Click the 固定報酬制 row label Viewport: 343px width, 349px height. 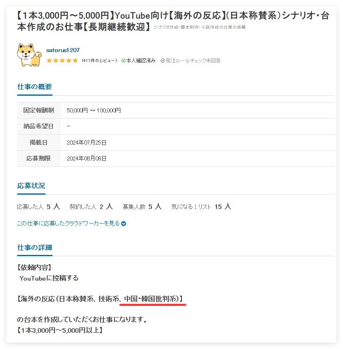[39, 110]
